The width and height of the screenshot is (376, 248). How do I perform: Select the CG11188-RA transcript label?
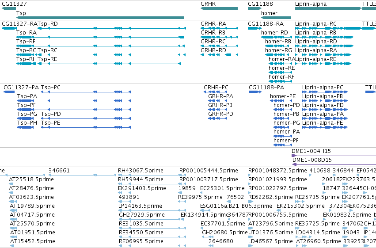[x=266, y=24]
